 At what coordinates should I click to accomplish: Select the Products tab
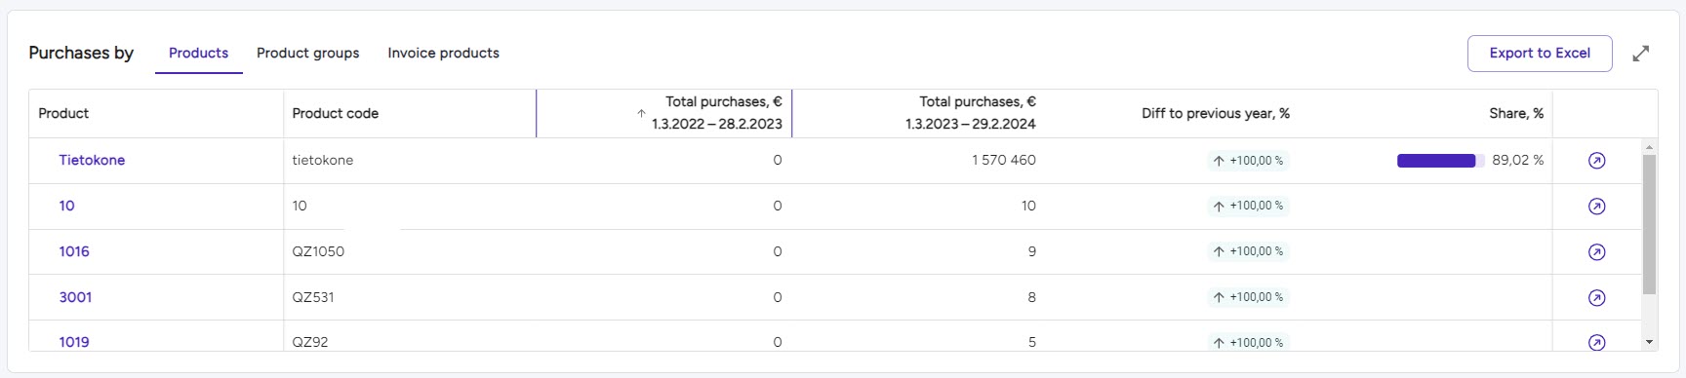198,54
